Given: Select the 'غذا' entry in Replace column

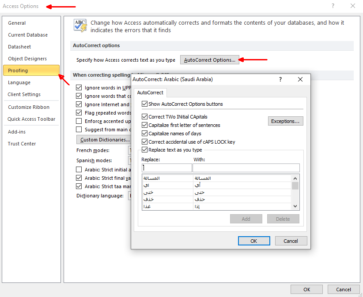Looking at the screenshot, I should [168, 207].
